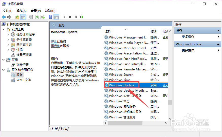222x137 pixels.
Task: Select 服务 node in the tree
Action: click(x=17, y=75)
